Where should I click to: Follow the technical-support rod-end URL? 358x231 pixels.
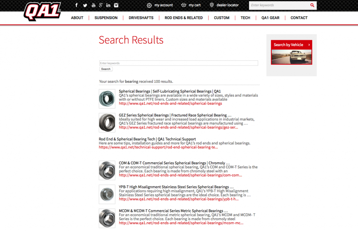pos(158,147)
